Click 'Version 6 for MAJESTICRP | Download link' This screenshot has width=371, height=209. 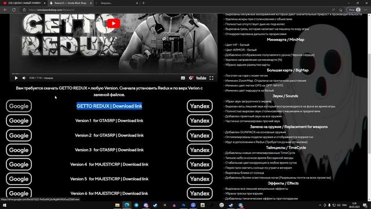click(x=110, y=193)
